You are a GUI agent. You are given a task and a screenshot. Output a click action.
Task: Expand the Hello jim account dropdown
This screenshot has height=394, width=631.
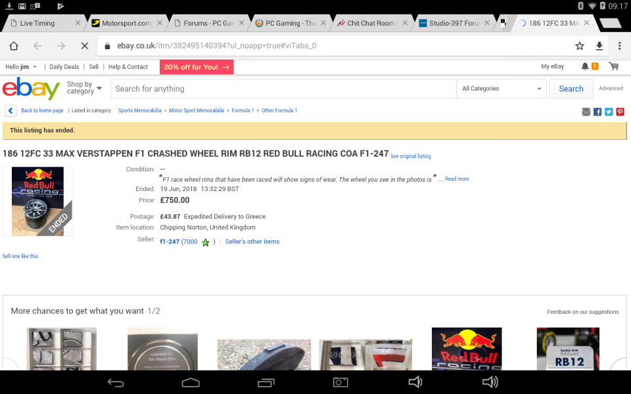click(21, 67)
